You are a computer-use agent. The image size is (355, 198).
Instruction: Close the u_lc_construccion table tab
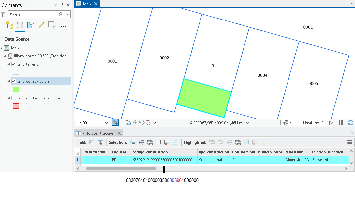tap(119, 133)
